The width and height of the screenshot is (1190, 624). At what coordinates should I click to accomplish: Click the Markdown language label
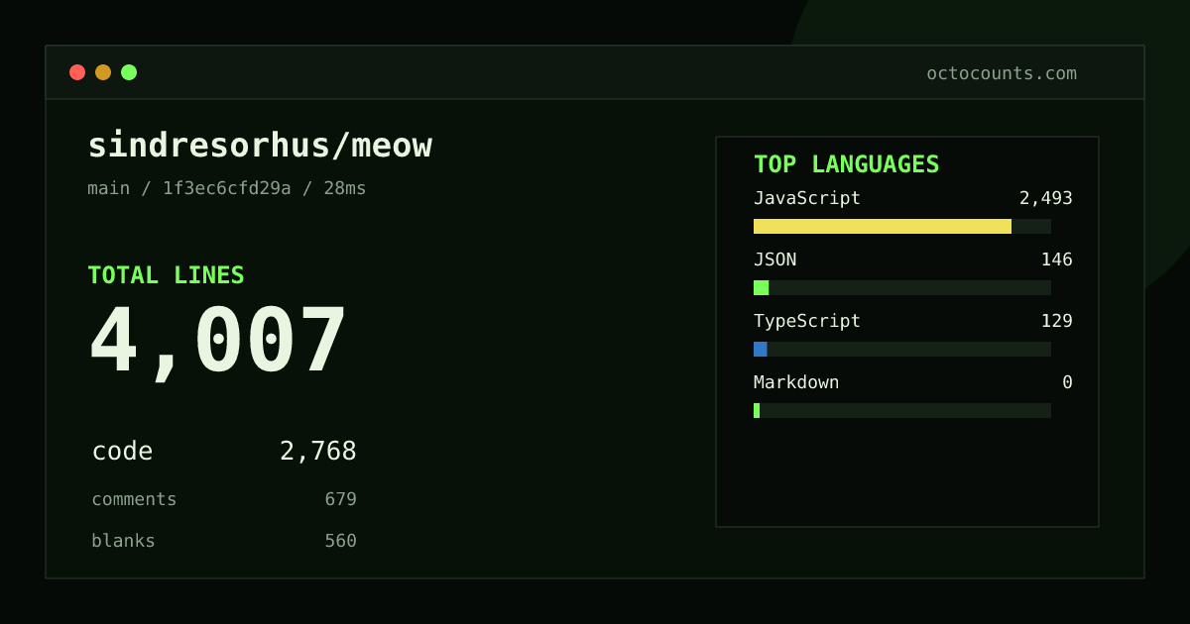tap(796, 382)
